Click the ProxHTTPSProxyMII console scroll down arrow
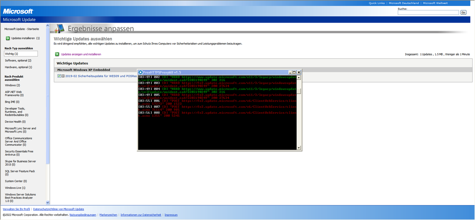Viewport: 475px width, 220px height. click(299, 148)
